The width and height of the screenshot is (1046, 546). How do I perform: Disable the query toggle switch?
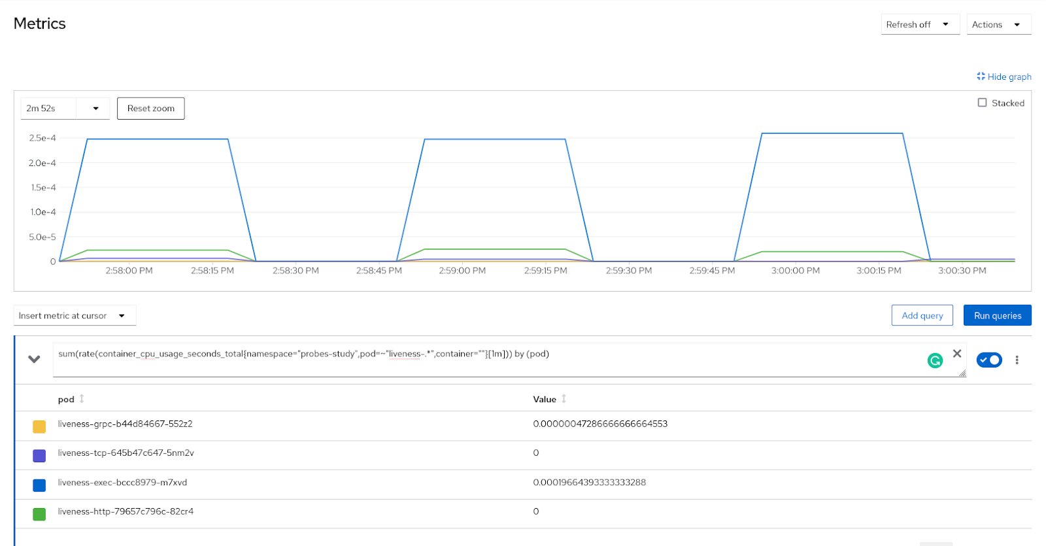click(988, 360)
